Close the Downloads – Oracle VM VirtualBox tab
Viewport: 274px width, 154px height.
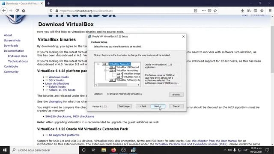click(x=42, y=3)
